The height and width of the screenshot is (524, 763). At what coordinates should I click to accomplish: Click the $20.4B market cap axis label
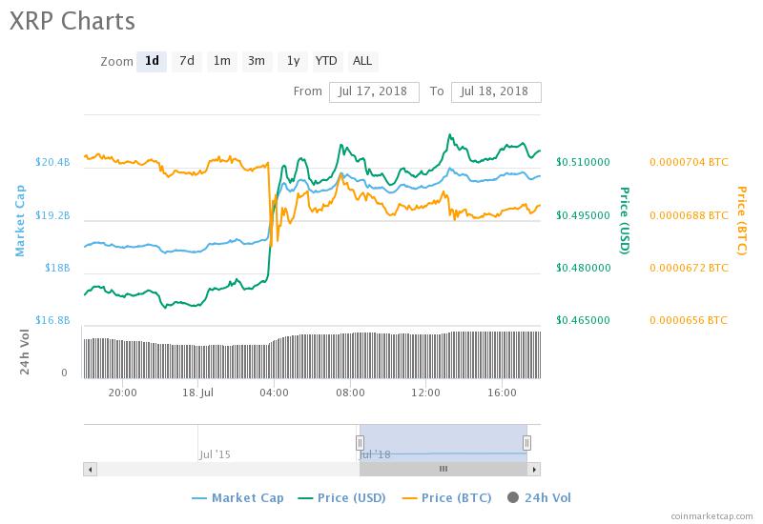pyautogui.click(x=52, y=162)
